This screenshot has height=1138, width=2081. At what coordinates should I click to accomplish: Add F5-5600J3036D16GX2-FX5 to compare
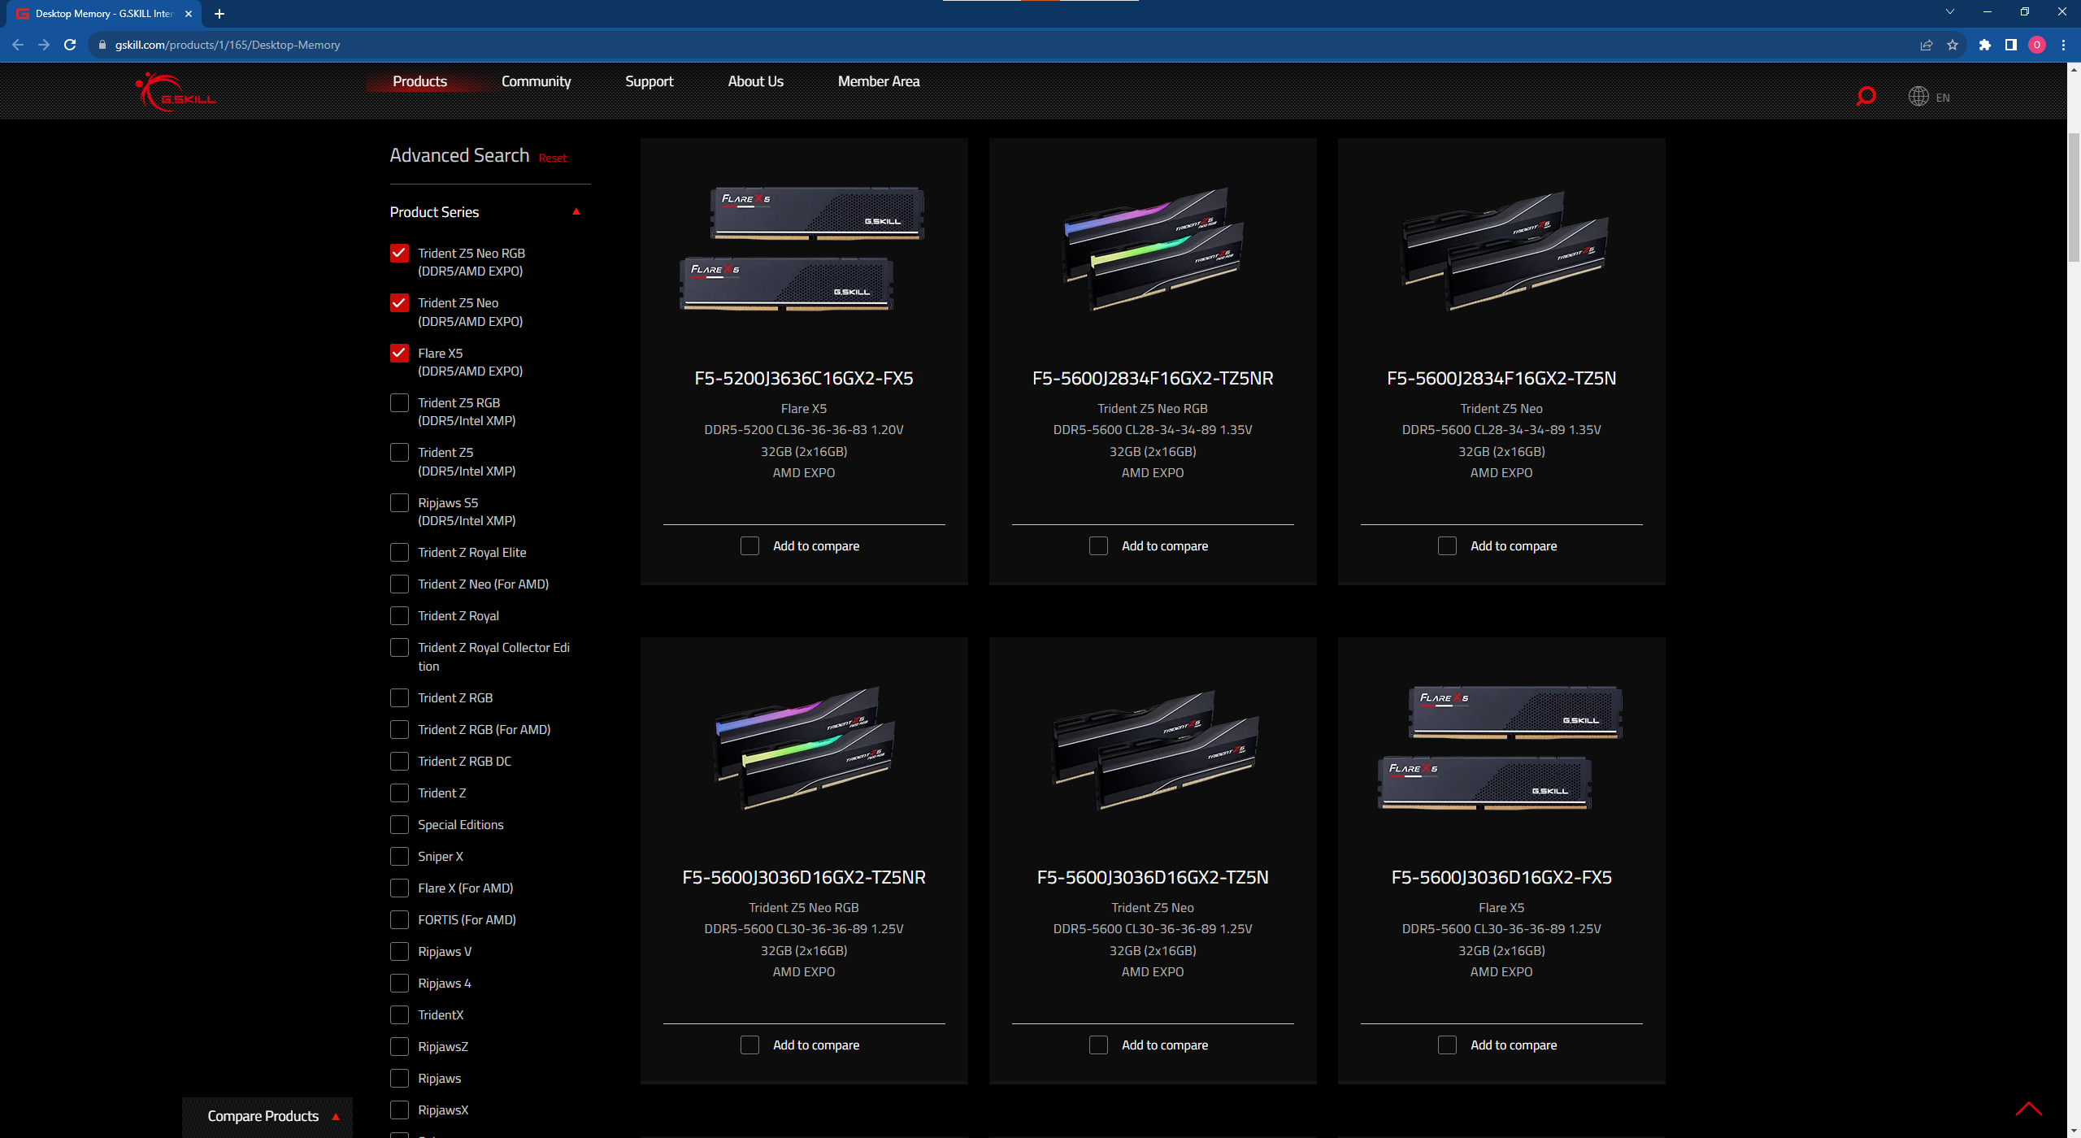pyautogui.click(x=1447, y=1045)
